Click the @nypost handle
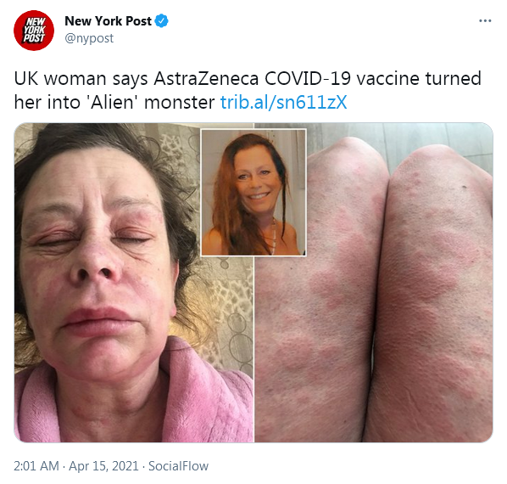The height and width of the screenshot is (484, 507). pyautogui.click(x=89, y=38)
